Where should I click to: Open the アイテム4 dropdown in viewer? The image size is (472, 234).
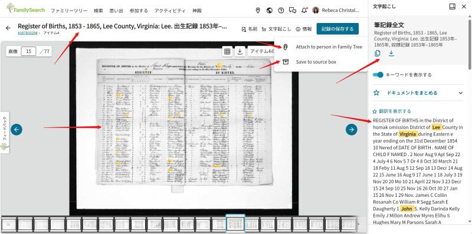261,51
